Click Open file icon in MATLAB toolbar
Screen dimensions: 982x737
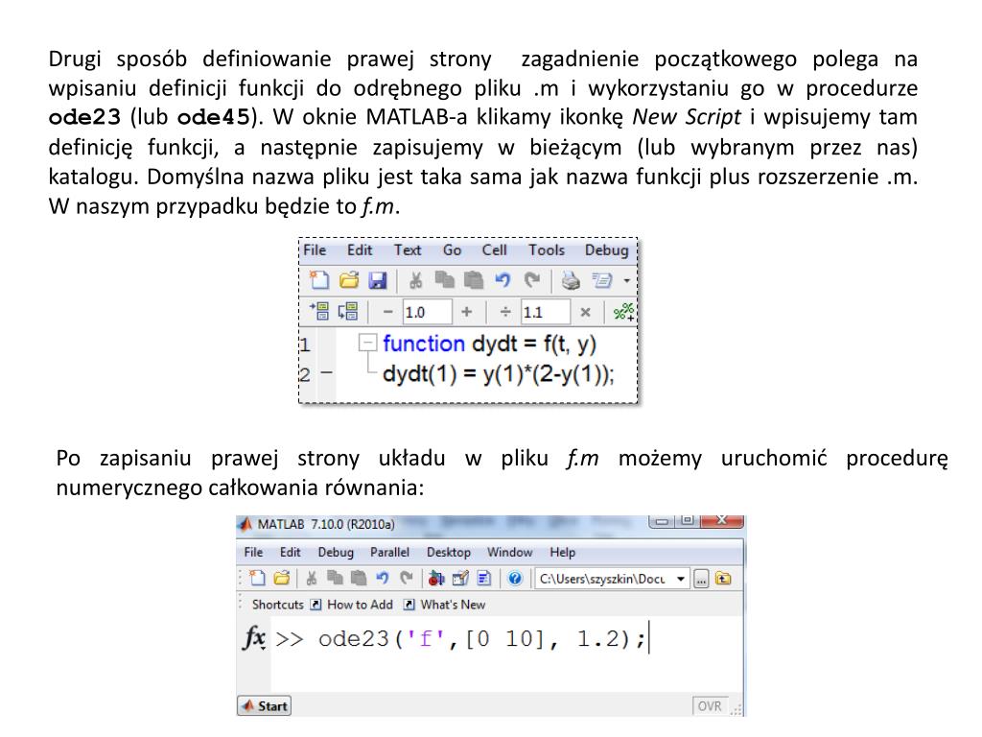282,578
